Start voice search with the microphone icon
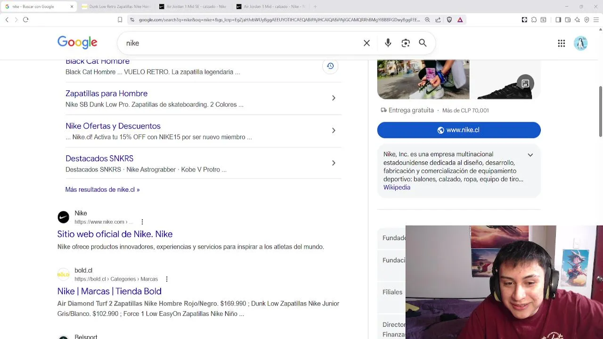This screenshot has height=339, width=603. point(388,43)
